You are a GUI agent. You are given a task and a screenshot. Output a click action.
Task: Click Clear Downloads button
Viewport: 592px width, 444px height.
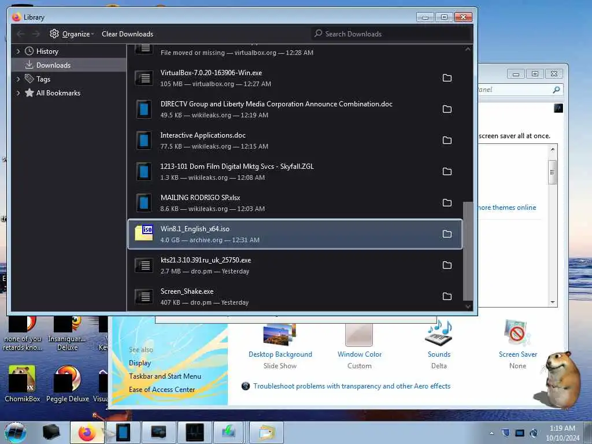click(x=127, y=34)
